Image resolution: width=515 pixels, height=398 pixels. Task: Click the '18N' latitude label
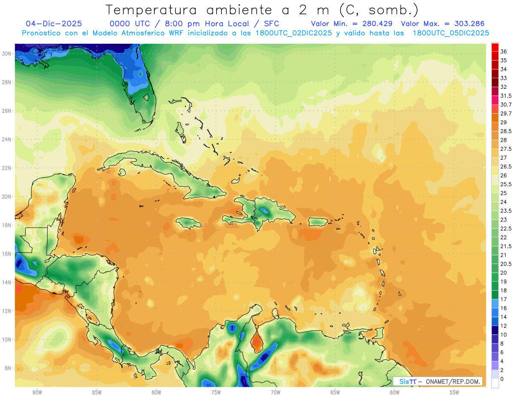pyautogui.click(x=6, y=225)
